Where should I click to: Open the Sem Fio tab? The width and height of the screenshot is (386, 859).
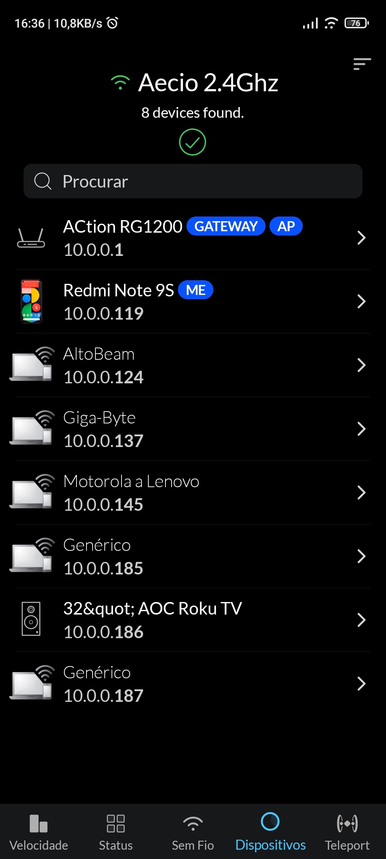pos(193,832)
